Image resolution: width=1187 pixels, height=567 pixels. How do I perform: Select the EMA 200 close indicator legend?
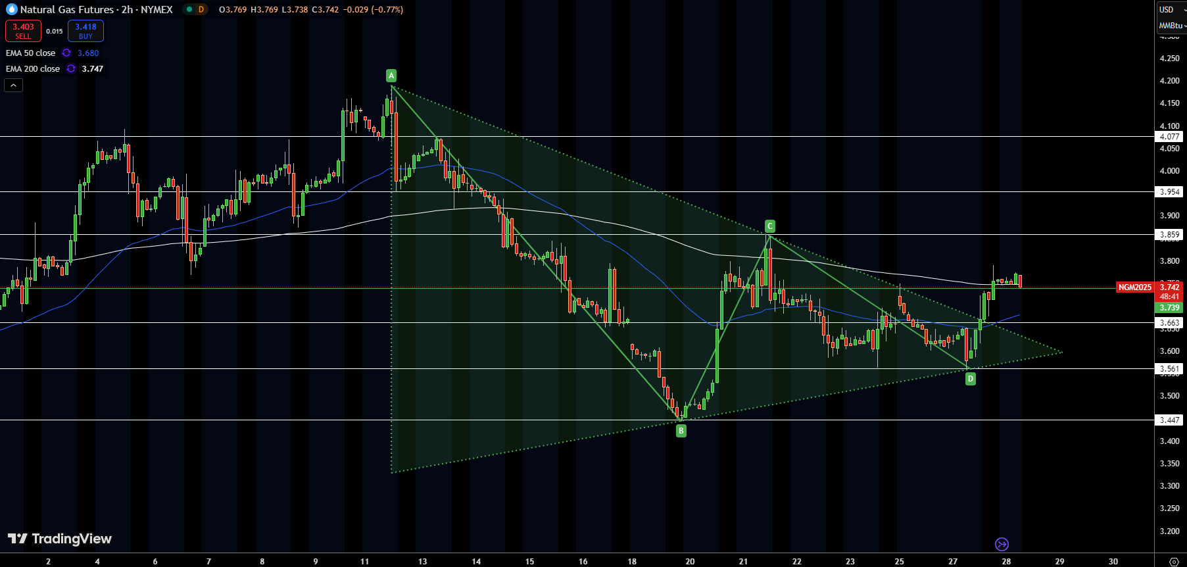[33, 68]
